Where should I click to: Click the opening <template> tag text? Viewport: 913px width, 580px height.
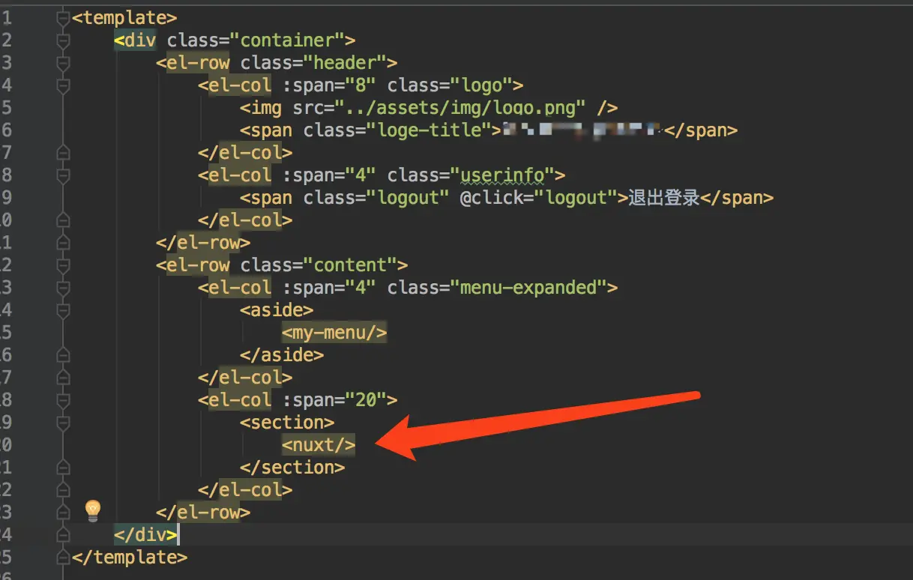pyautogui.click(x=124, y=18)
